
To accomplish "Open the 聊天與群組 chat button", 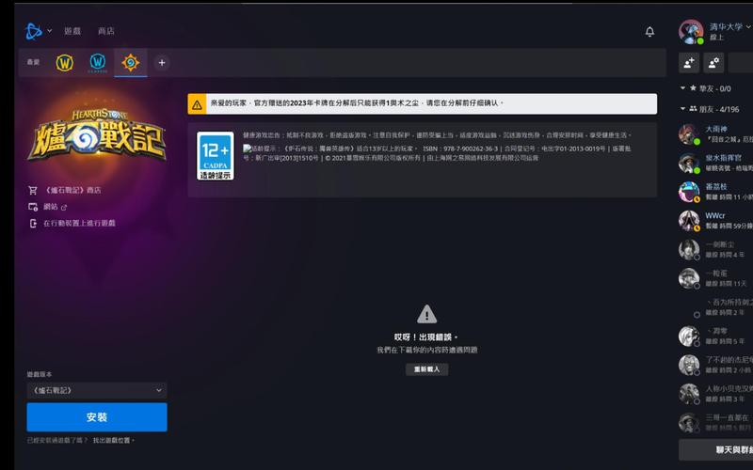I will (x=716, y=450).
